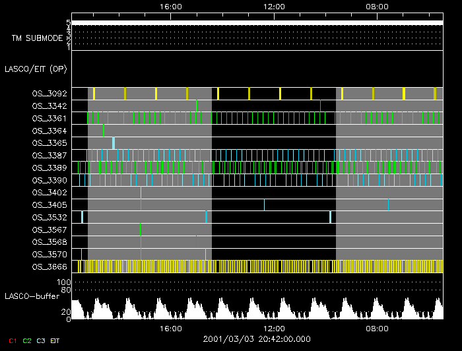Select the C3 legend label
The image size is (462, 351).
click(x=42, y=340)
